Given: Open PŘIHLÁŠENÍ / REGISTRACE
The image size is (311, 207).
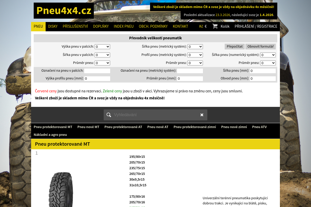Looking at the screenshot, I should (x=256, y=26).
